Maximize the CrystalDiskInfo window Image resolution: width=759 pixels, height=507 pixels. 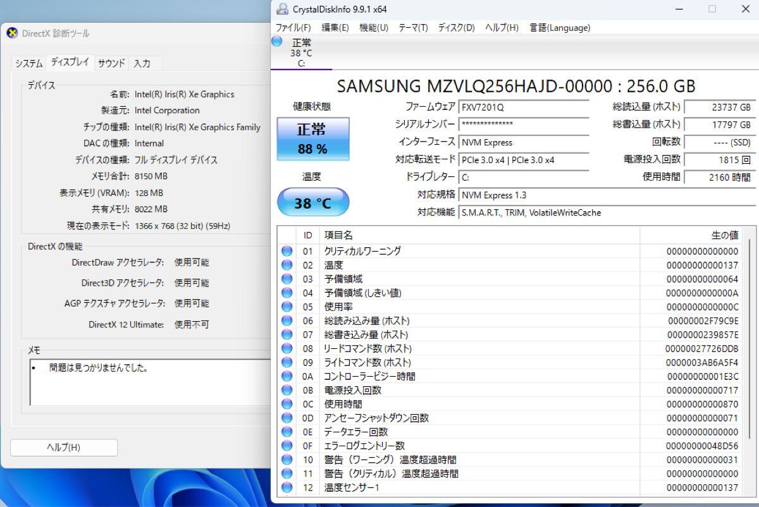coord(712,9)
